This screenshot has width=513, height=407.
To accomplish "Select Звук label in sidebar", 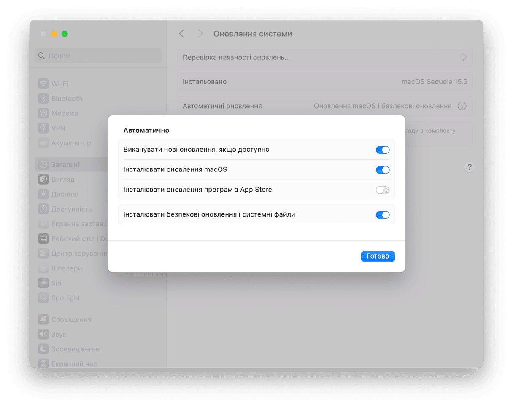I will [x=59, y=335].
